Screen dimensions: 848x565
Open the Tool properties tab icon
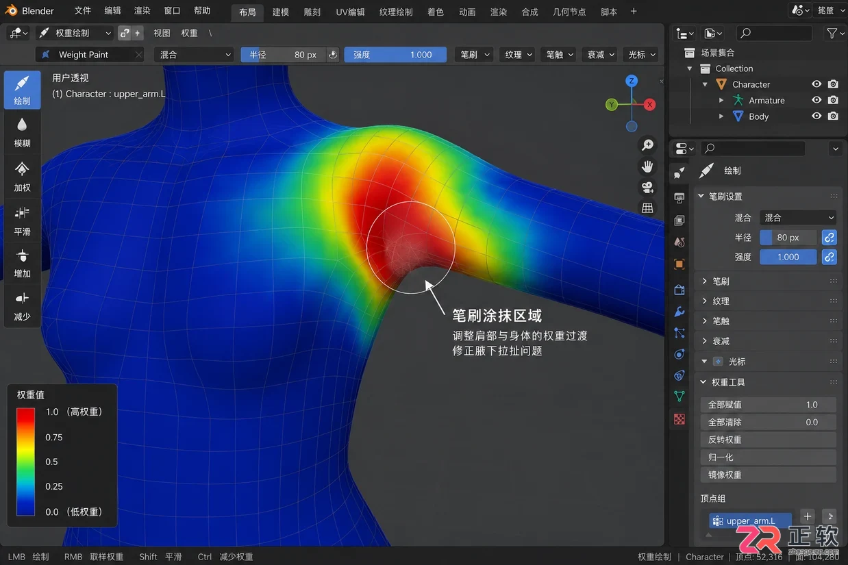tap(679, 172)
